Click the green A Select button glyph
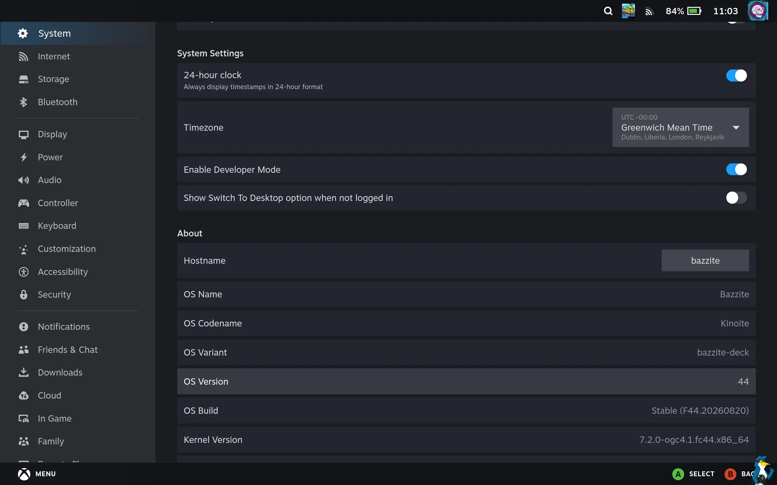The width and height of the screenshot is (777, 485). tap(678, 474)
